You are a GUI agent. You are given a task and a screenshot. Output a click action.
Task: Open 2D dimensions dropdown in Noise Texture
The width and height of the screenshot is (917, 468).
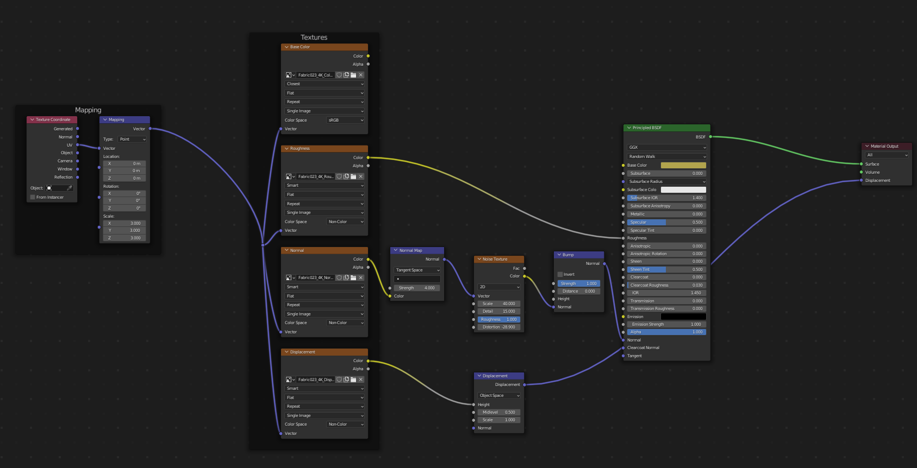499,287
